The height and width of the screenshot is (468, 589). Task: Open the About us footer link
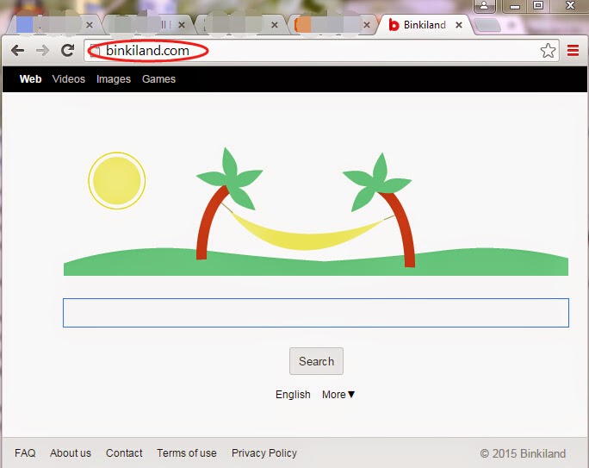pos(71,453)
